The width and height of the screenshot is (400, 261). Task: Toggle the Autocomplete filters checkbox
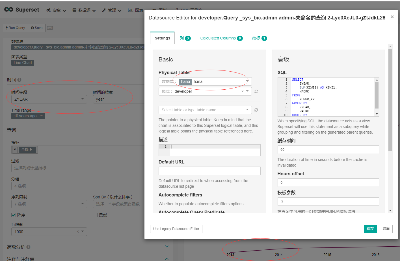click(206, 195)
